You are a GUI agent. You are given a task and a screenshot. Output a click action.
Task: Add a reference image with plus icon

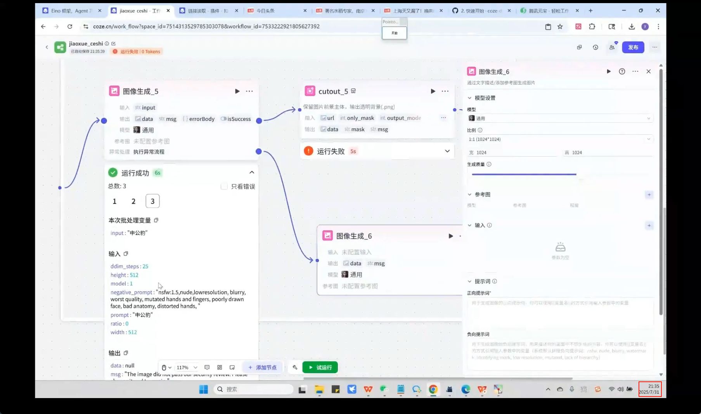pyautogui.click(x=649, y=195)
